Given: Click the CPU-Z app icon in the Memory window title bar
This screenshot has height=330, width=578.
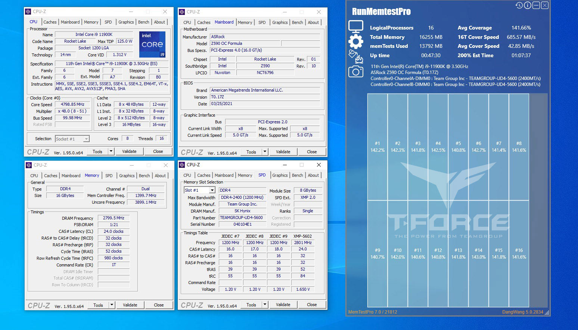Looking at the screenshot, I should coord(28,165).
